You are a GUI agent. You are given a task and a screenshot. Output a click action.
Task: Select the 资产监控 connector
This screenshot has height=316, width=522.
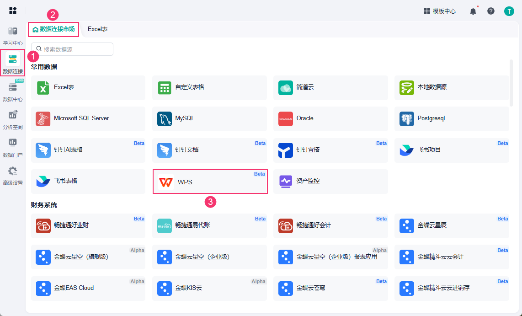coord(330,182)
